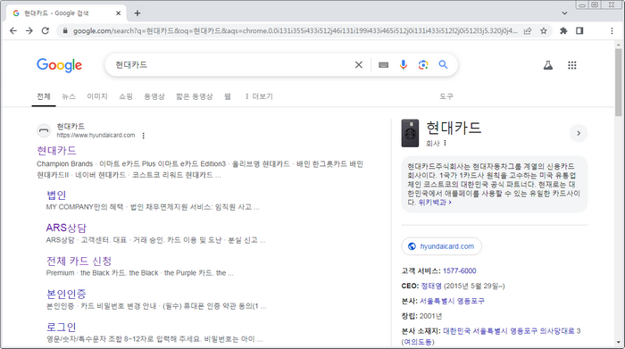This screenshot has height=349, width=625.
Task: Clear the search box text
Action: coord(359,64)
